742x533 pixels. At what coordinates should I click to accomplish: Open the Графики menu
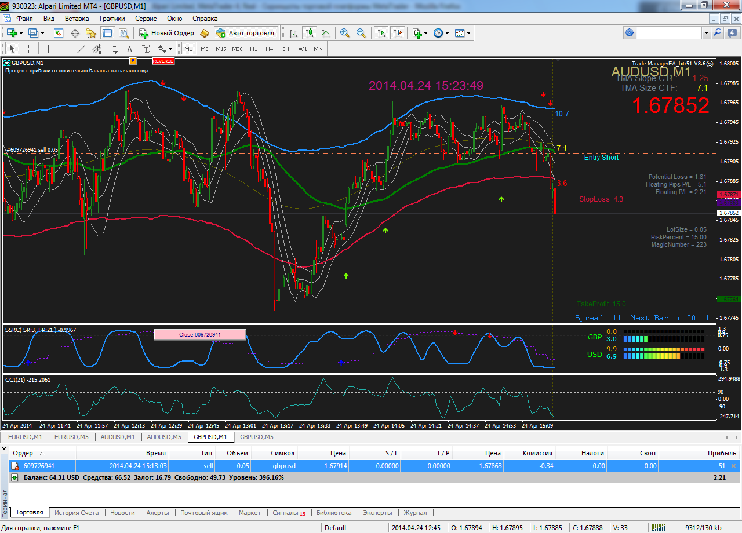pos(112,19)
